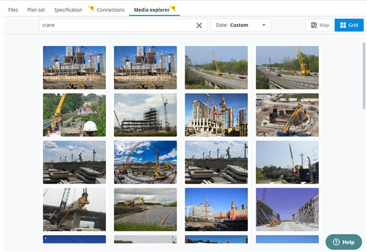Open aerial circular excavation with blue crane photo
This screenshot has height=252, width=367.
click(x=287, y=115)
